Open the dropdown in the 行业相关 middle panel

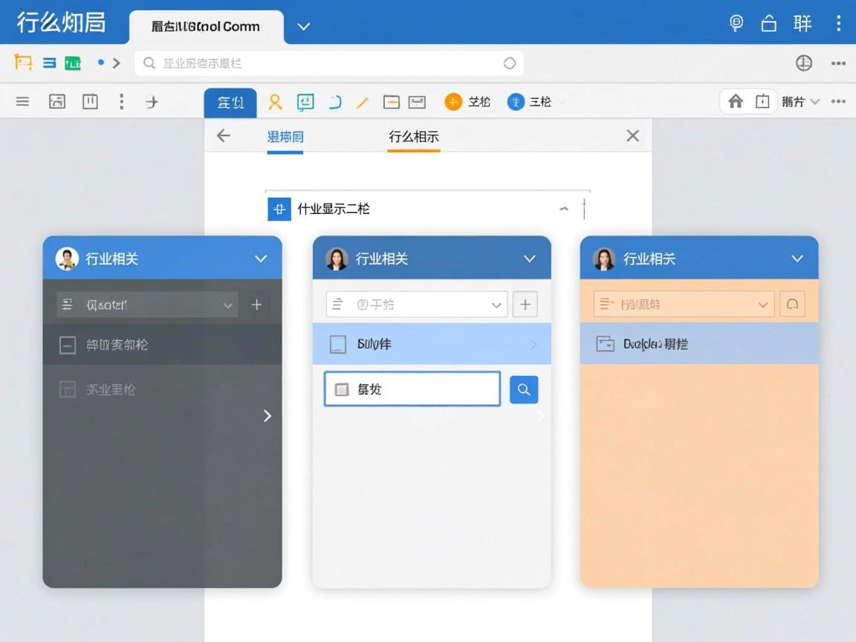pos(496,304)
